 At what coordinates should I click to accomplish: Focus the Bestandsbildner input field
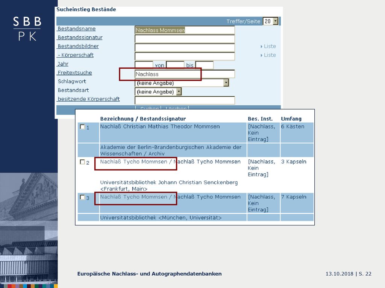click(185, 48)
